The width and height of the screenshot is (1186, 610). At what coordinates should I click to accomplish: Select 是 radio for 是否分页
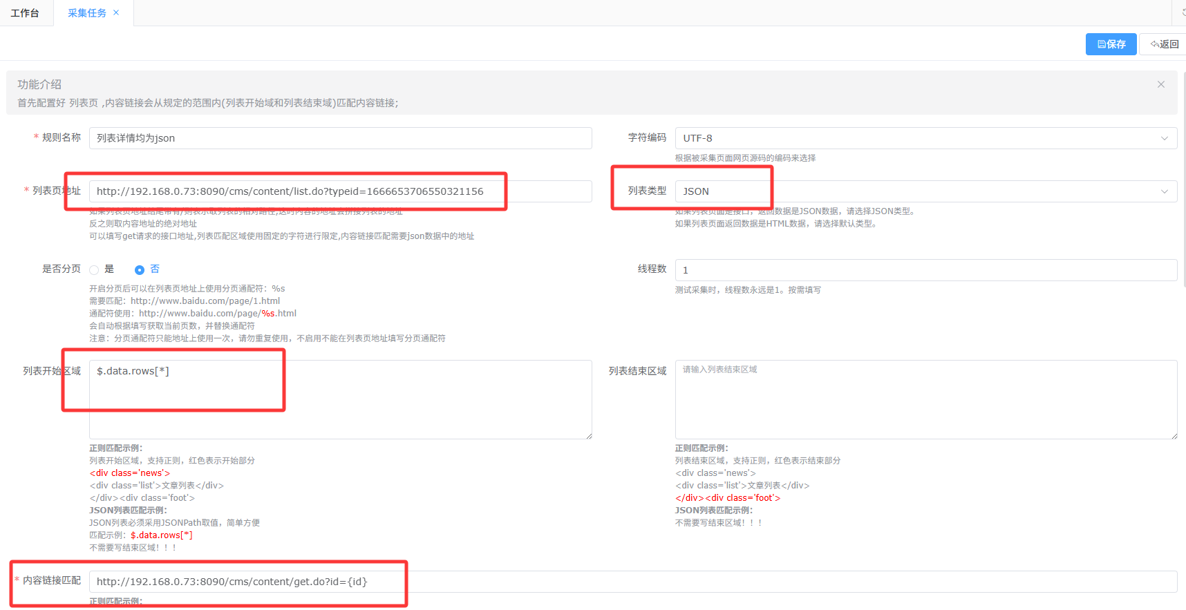pyautogui.click(x=95, y=270)
